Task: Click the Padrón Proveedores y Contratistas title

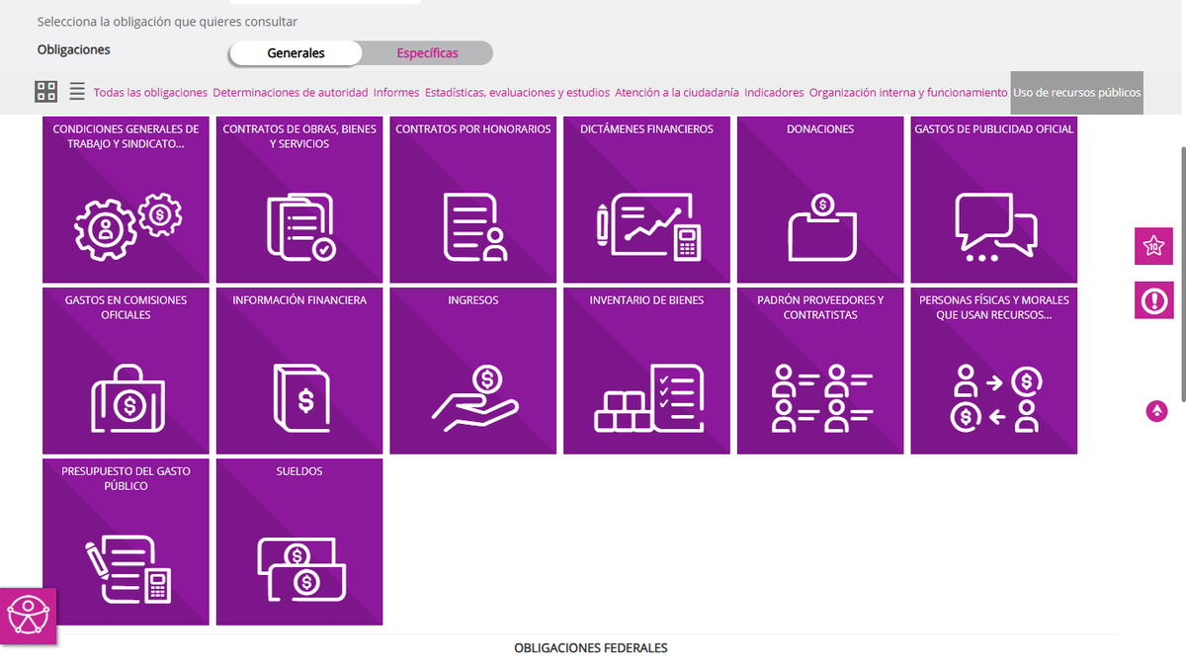Action: click(x=820, y=307)
